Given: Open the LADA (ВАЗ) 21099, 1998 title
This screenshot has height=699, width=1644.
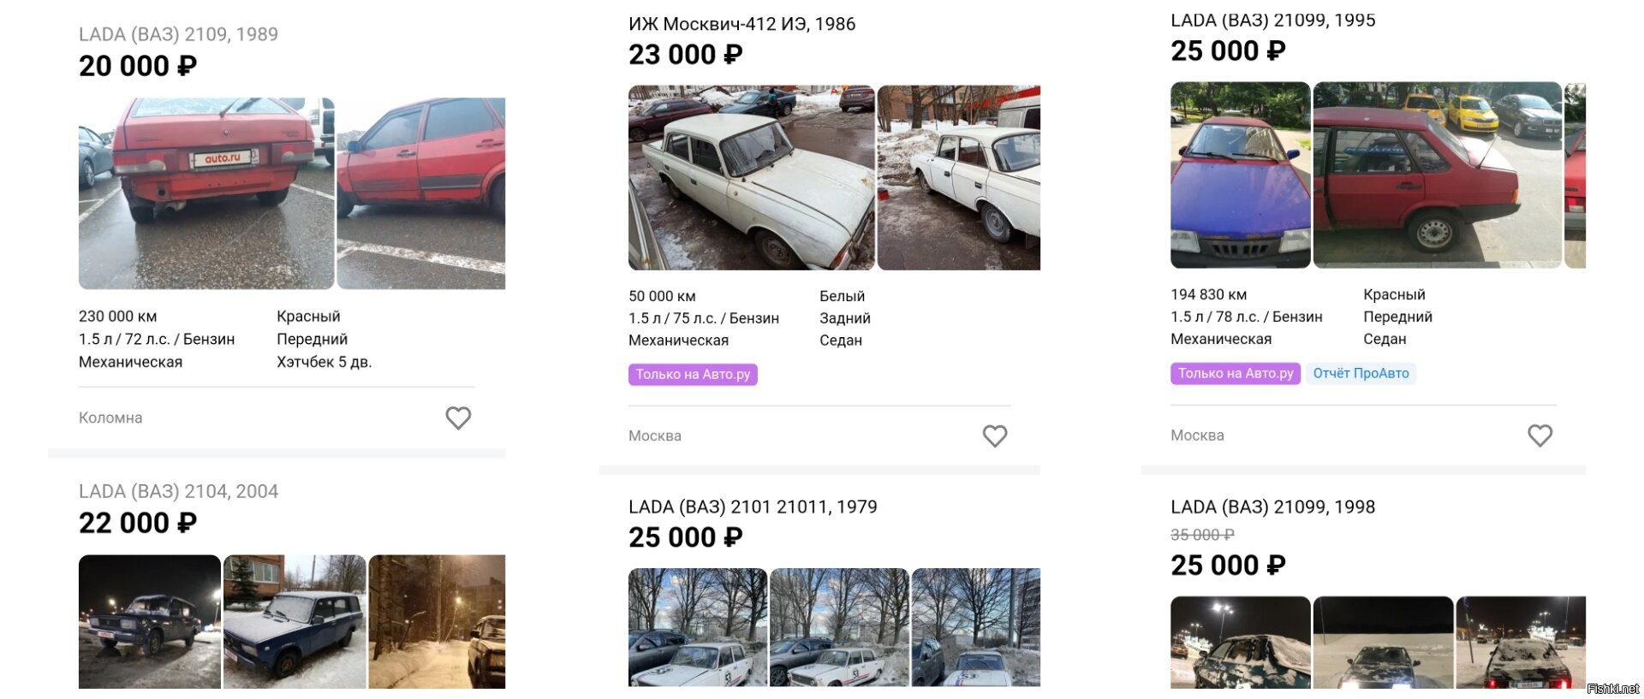Looking at the screenshot, I should (x=1272, y=506).
